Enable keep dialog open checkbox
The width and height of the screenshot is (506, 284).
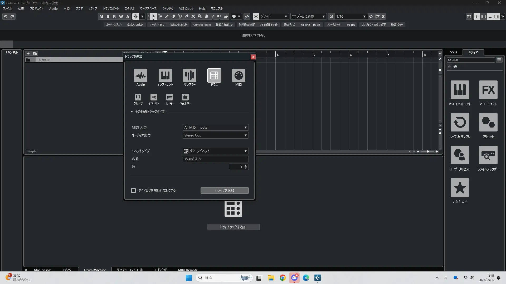[x=133, y=190]
